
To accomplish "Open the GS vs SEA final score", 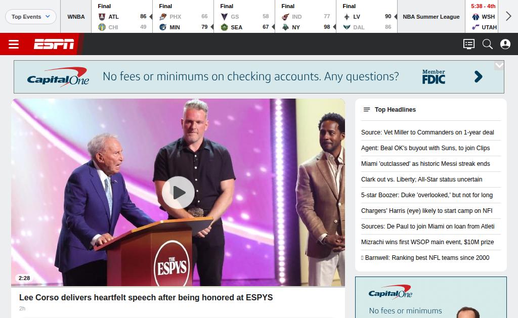I will [x=244, y=17].
